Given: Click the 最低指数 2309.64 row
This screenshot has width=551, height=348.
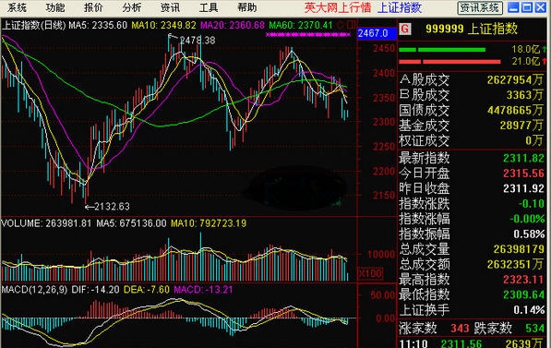Looking at the screenshot, I should pos(472,294).
